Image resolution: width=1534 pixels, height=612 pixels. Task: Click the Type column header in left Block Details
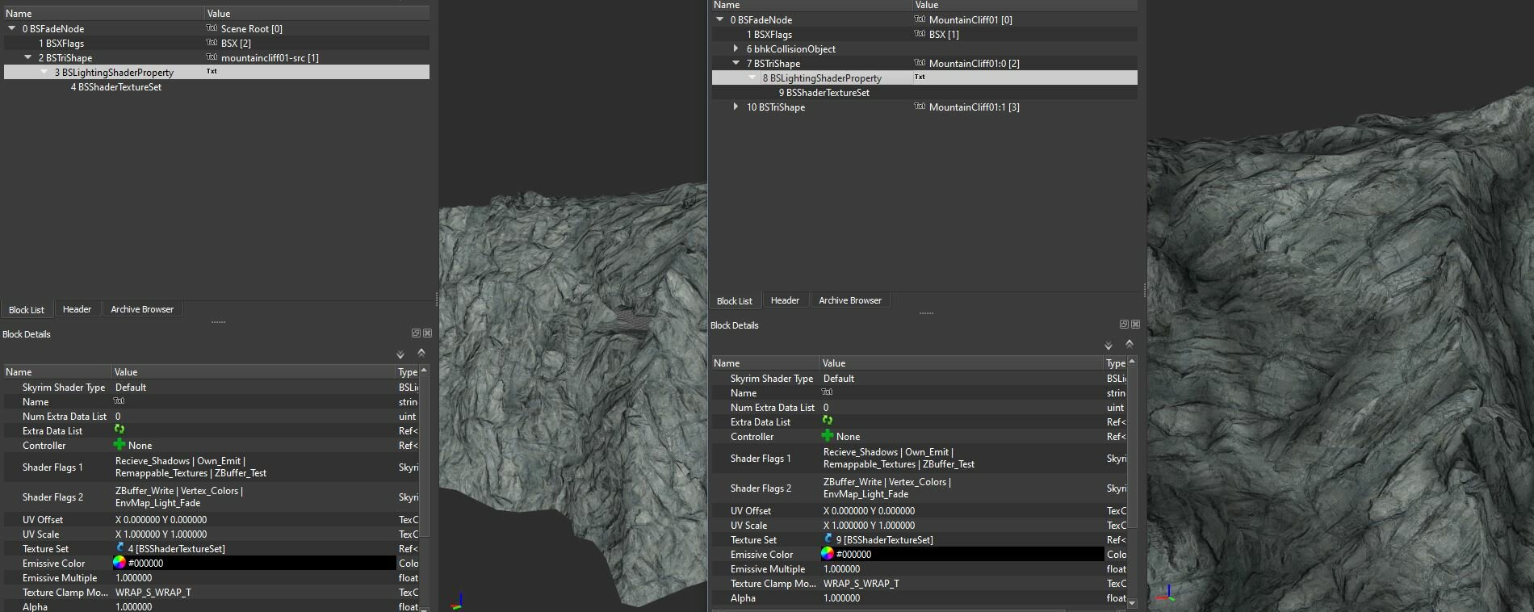pyautogui.click(x=407, y=372)
